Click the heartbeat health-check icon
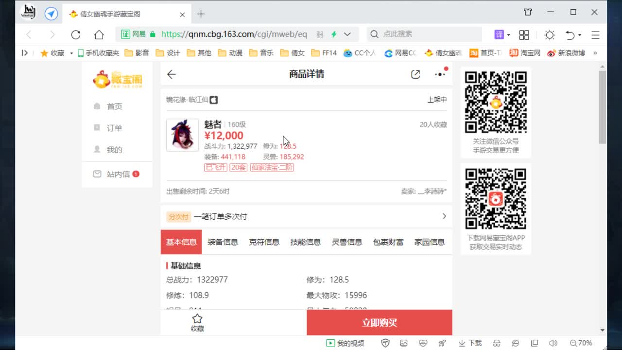Screen dimensions: 622x350 (423, 343)
